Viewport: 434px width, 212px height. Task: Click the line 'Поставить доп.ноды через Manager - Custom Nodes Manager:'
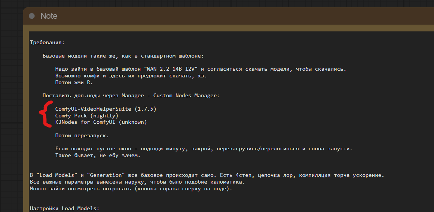[x=131, y=96]
